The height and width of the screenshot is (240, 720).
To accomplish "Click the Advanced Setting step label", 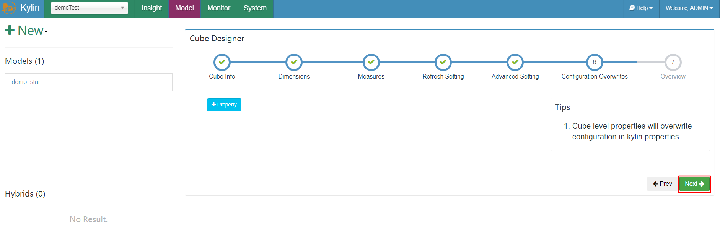I will click(x=515, y=77).
